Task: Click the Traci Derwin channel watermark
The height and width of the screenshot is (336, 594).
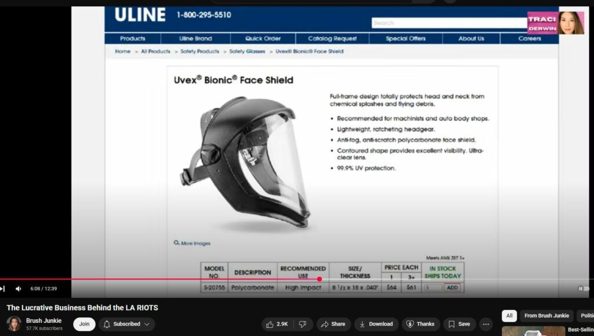Action: 555,23
